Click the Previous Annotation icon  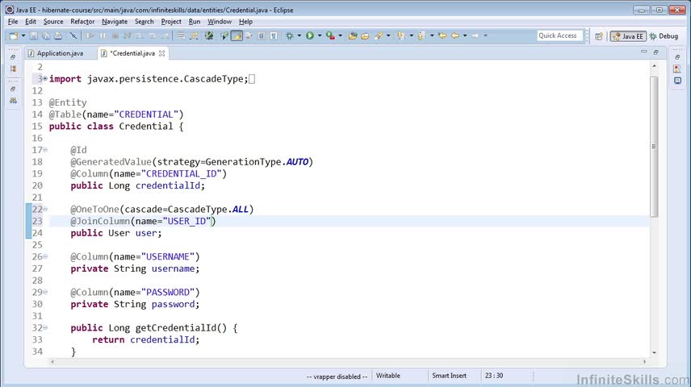click(x=421, y=35)
